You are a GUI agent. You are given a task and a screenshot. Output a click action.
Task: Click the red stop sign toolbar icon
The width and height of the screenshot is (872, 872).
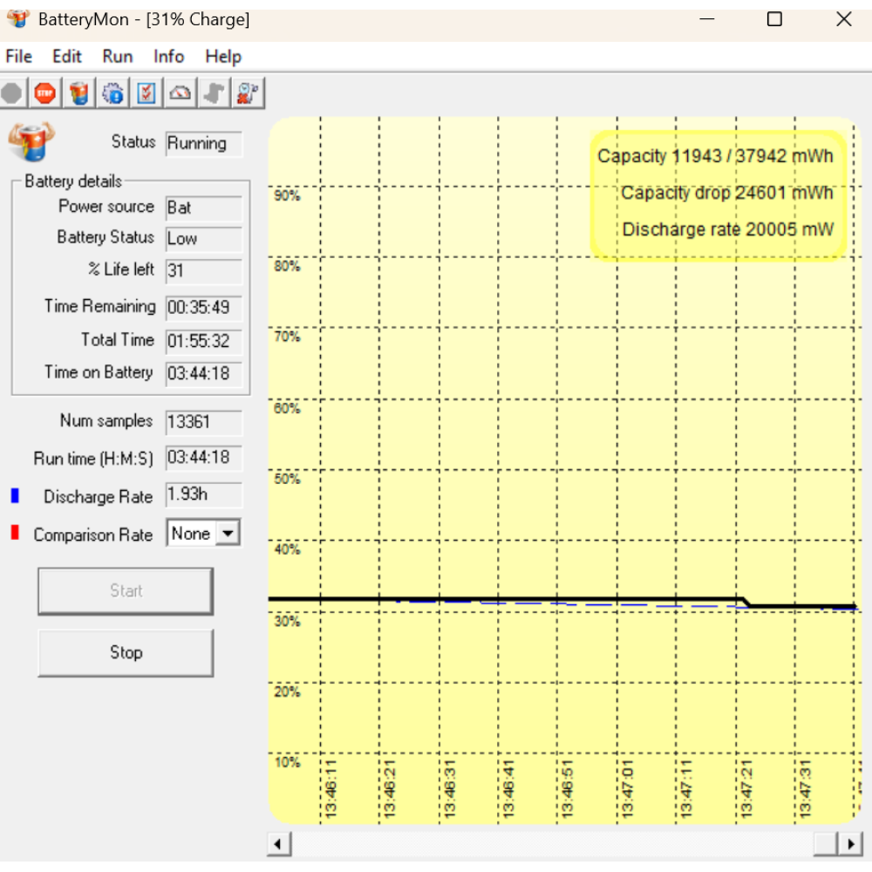click(45, 93)
